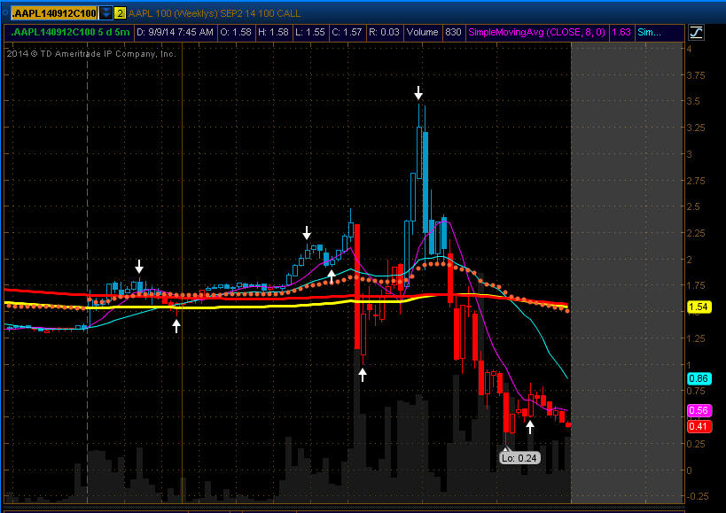Click the yellow 1.54 price bubble
726x513 pixels.
coord(699,307)
